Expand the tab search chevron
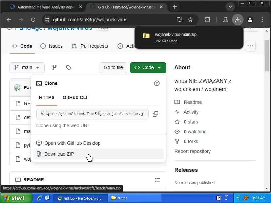This screenshot has width=271, height=203. [230, 7]
